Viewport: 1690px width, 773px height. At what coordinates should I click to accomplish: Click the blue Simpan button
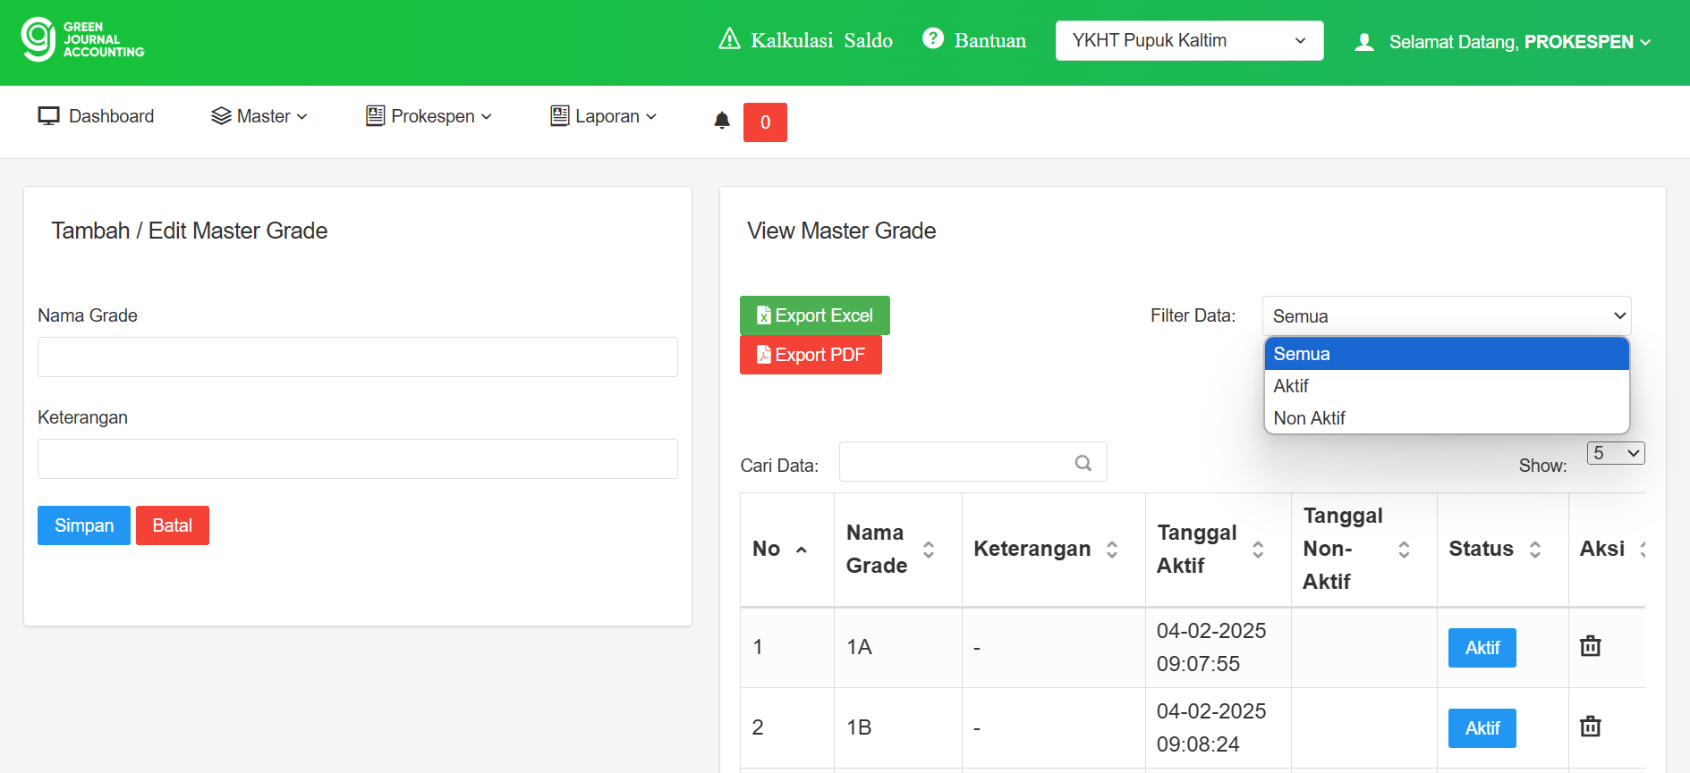click(x=84, y=525)
